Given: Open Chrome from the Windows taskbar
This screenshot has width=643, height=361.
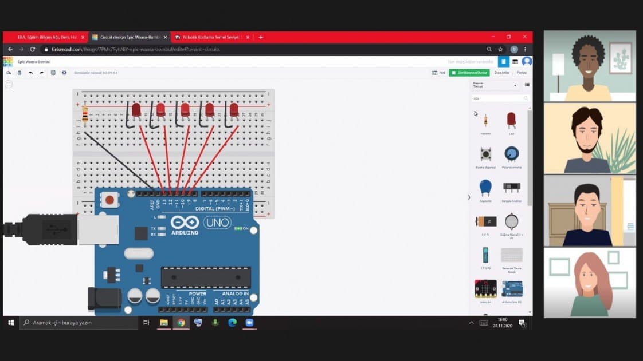Looking at the screenshot, I should (x=181, y=323).
